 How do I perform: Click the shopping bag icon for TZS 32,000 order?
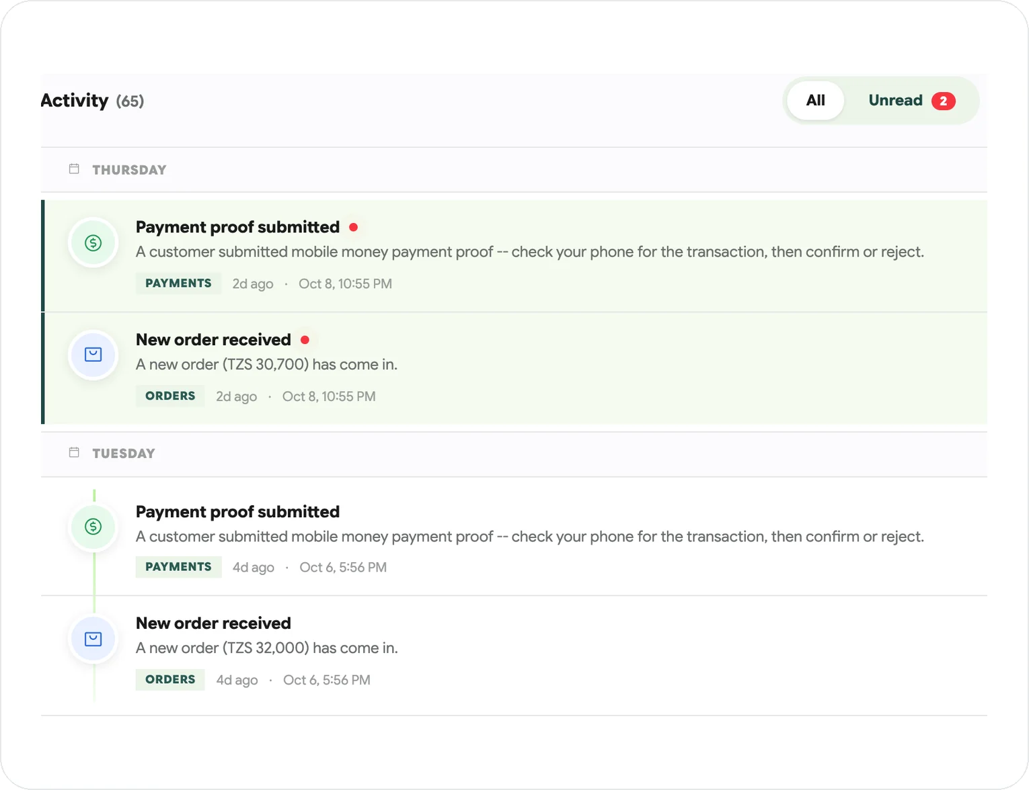tap(93, 639)
